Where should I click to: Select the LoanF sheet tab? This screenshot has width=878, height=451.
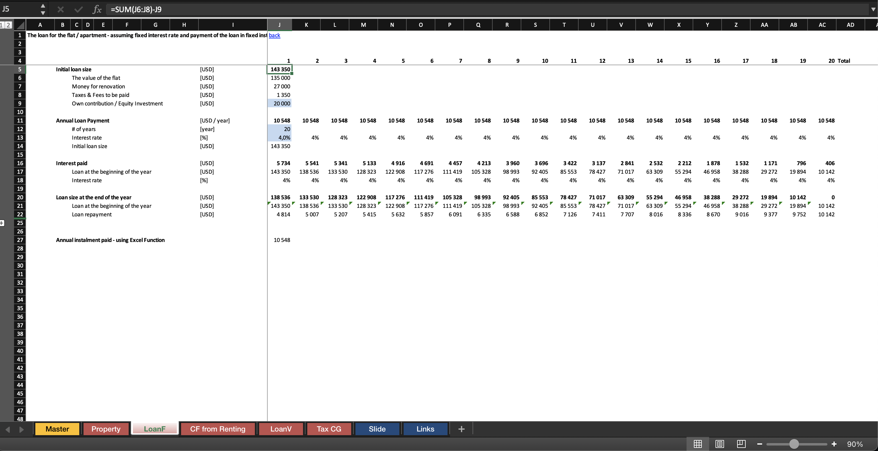point(155,429)
